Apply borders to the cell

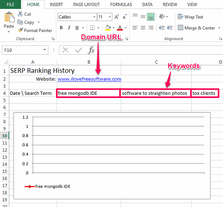(92, 28)
